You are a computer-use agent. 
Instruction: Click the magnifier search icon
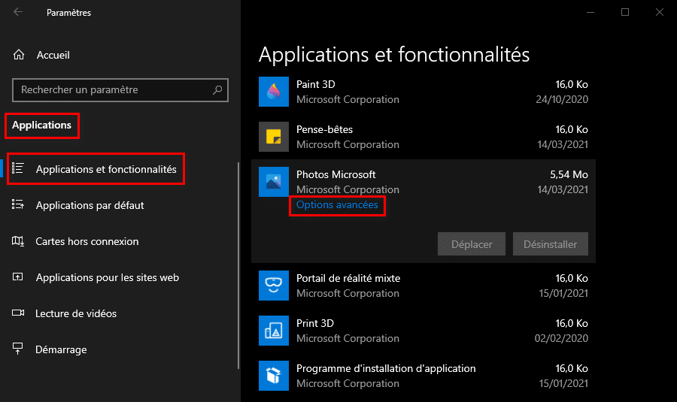click(x=218, y=90)
